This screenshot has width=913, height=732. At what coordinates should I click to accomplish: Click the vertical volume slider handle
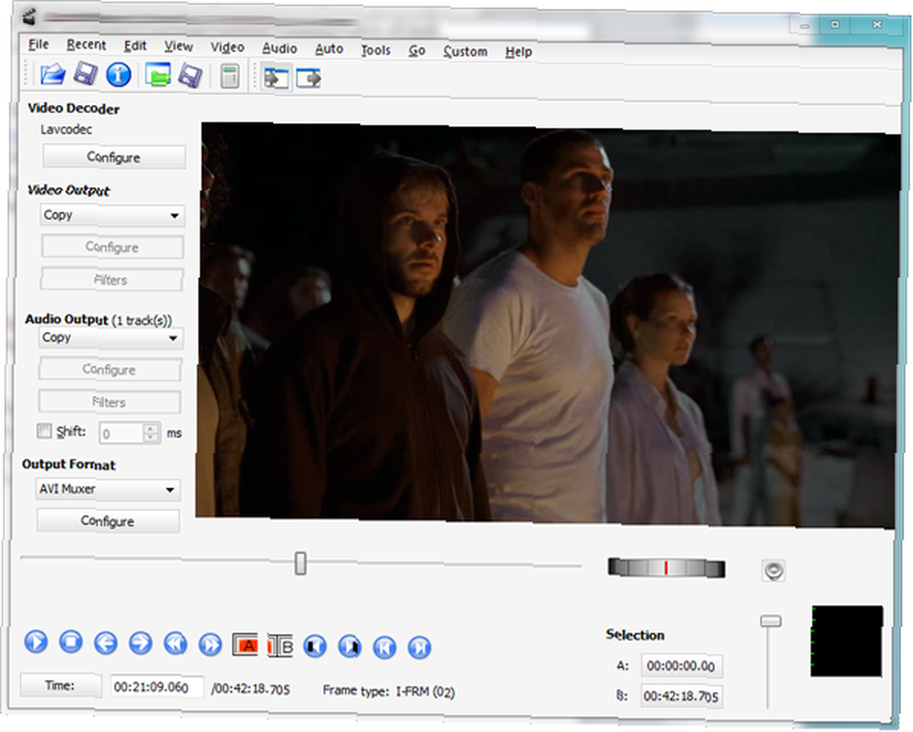[771, 622]
